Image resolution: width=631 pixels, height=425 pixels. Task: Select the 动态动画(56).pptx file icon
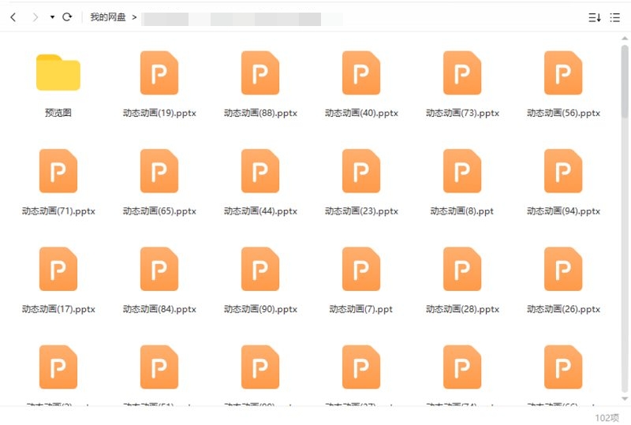(x=563, y=73)
